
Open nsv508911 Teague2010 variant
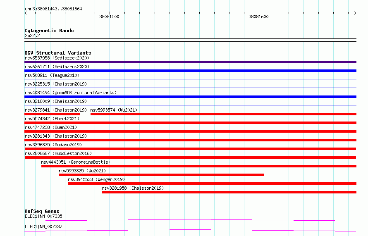pos(52,75)
